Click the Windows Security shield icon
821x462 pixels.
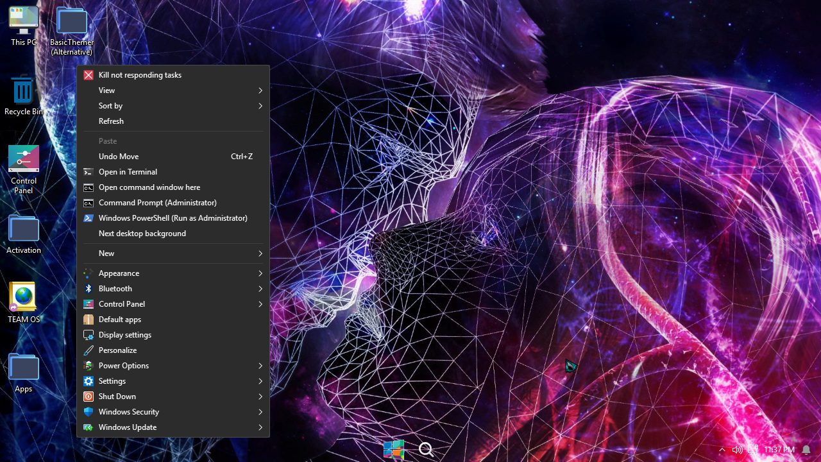coord(89,412)
